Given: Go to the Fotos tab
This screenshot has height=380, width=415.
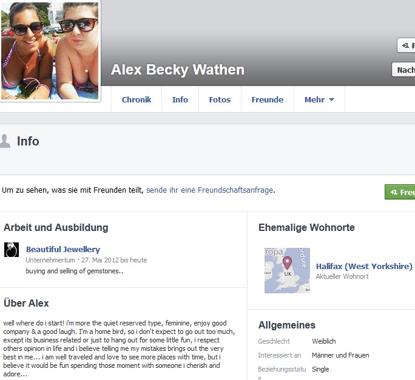Looking at the screenshot, I should [x=220, y=99].
